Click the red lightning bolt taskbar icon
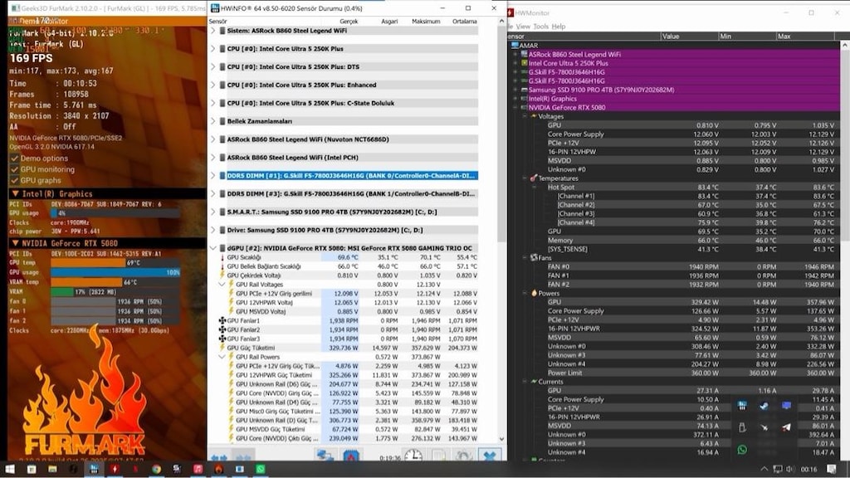 tap(115, 469)
